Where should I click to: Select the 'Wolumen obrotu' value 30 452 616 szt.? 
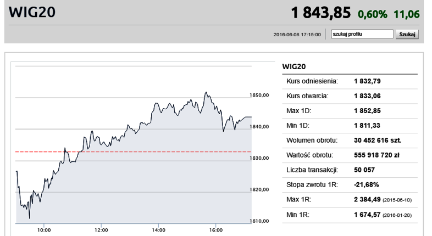tap(376, 141)
